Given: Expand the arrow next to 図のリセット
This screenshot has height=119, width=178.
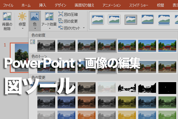Looking at the screenshot, I should [x=84, y=28].
